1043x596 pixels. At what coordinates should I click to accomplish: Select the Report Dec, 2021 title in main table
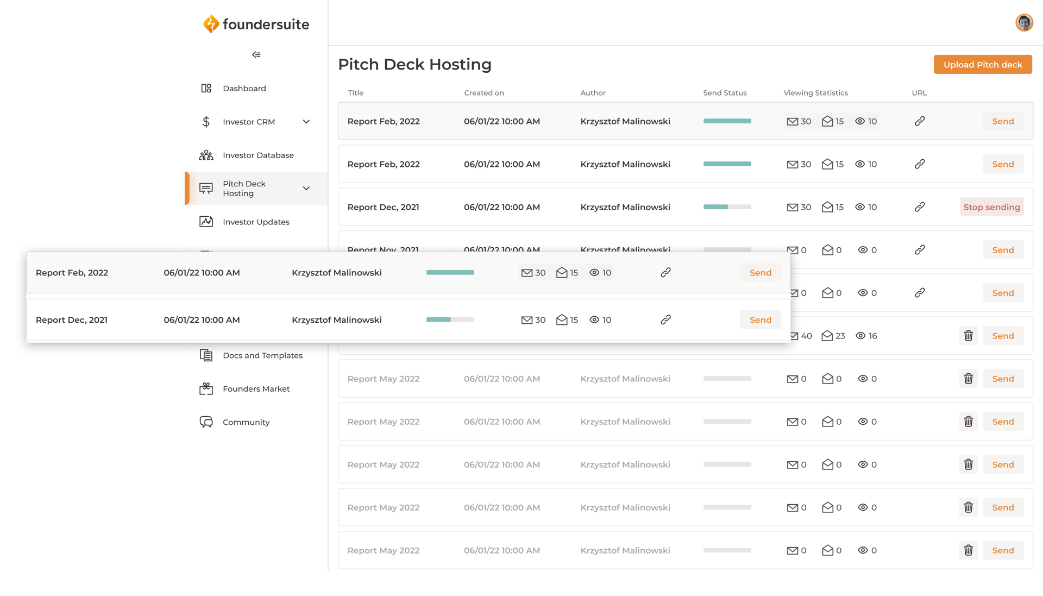(383, 207)
